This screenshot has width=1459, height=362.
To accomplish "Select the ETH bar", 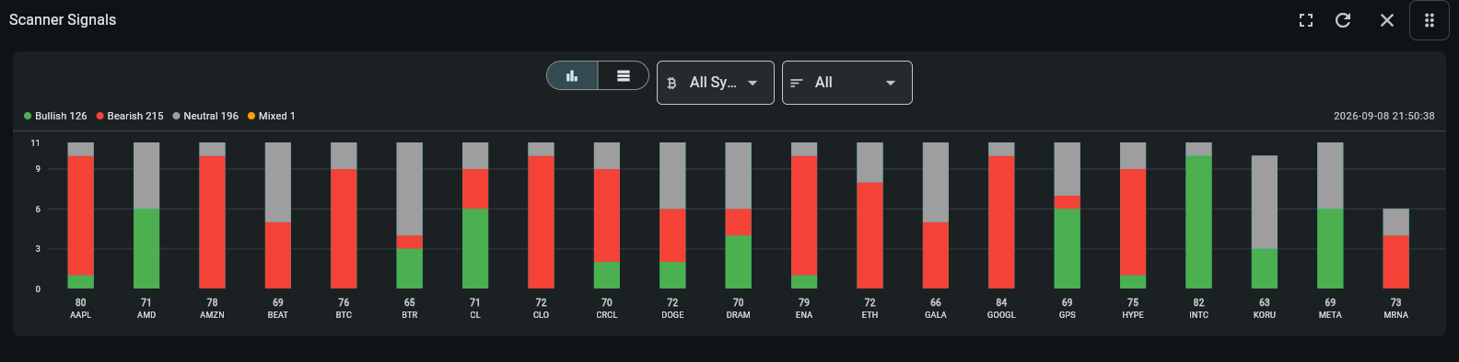I will click(870, 215).
